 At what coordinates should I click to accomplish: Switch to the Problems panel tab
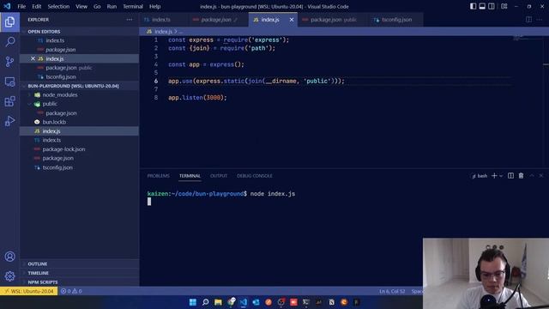point(158,176)
